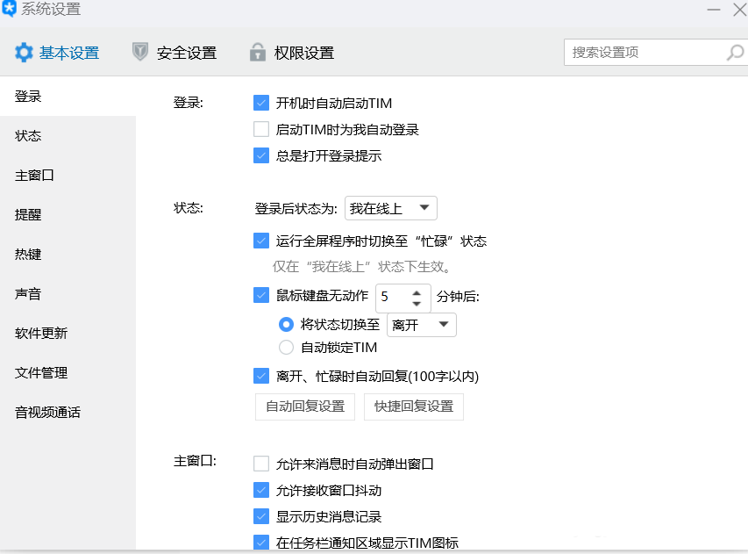Open 快捷回复设置
Image resolution: width=748 pixels, height=554 pixels.
414,407
